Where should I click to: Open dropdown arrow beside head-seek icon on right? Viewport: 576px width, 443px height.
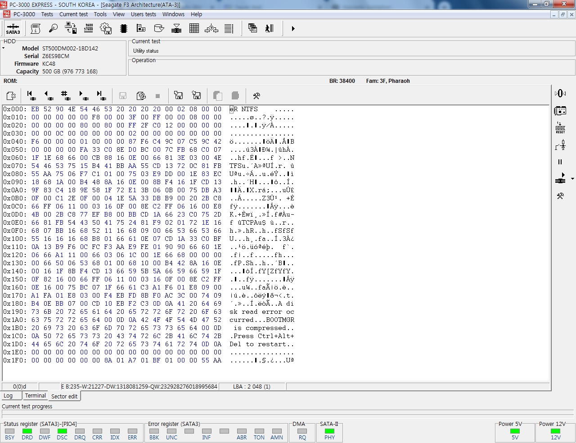pyautogui.click(x=572, y=179)
